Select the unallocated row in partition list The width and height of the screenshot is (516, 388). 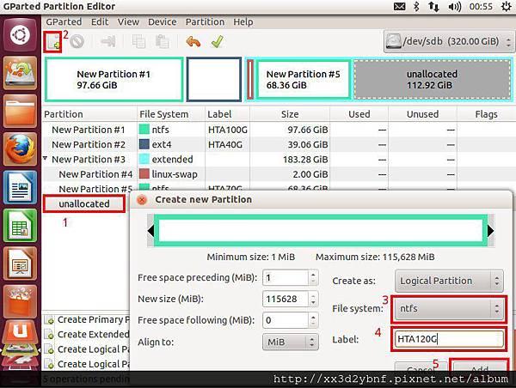(84, 203)
